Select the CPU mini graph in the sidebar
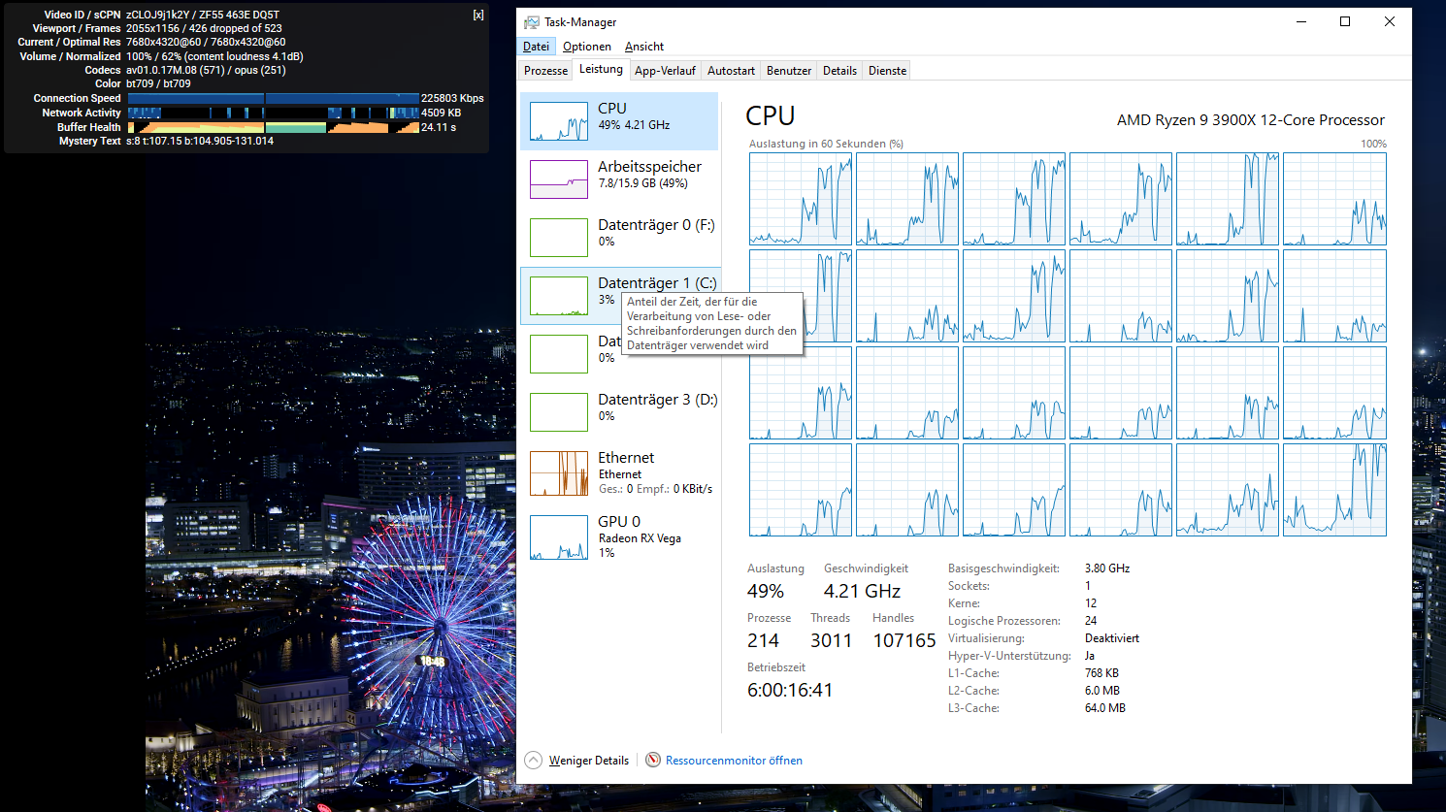1446x812 pixels. point(559,121)
